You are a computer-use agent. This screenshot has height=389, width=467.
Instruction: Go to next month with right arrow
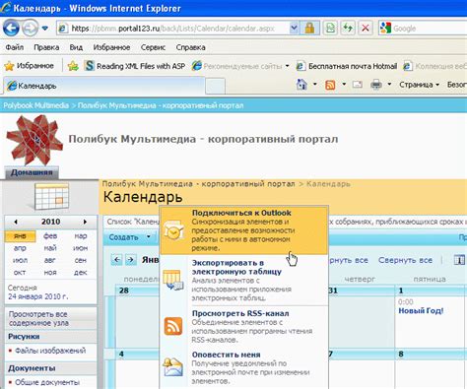[131, 260]
